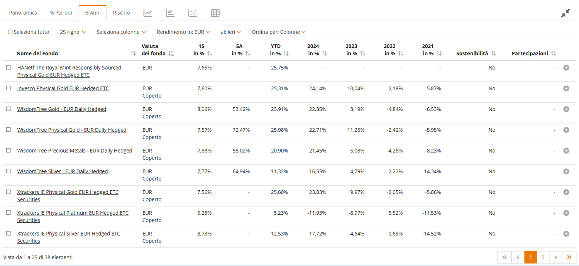Open the line chart view icon

click(148, 13)
